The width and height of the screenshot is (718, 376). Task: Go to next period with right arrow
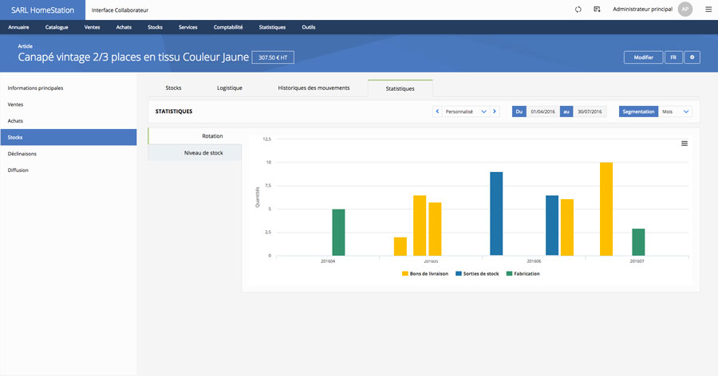[495, 112]
